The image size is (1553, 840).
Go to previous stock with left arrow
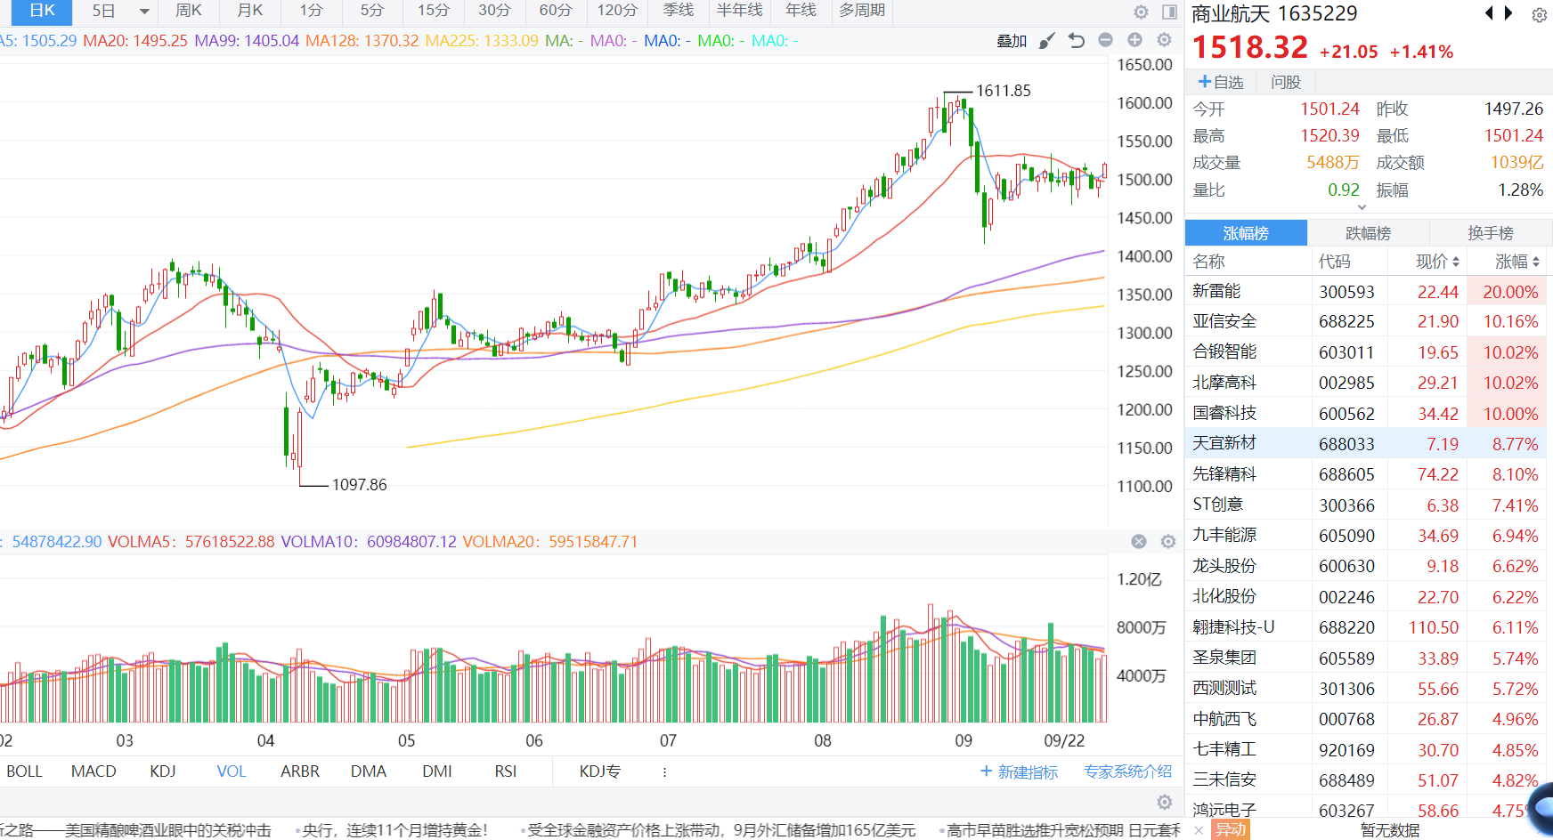[1489, 13]
